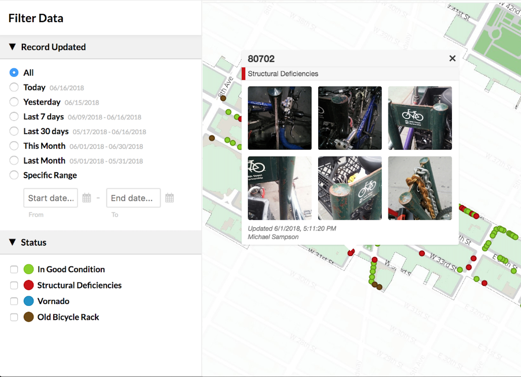
Task: Toggle the Vornado status checkbox
Action: (x=14, y=301)
